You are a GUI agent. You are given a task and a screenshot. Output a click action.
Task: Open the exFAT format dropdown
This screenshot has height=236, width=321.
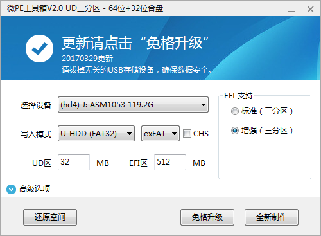(160, 134)
